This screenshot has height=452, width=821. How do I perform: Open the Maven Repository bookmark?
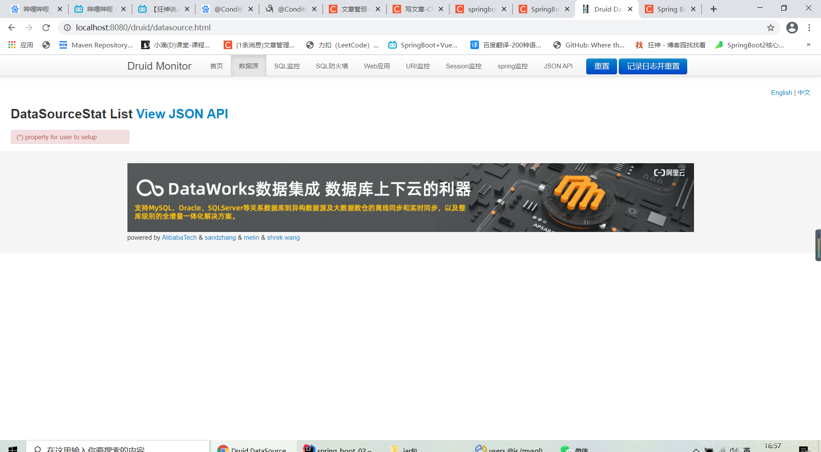pyautogui.click(x=96, y=45)
